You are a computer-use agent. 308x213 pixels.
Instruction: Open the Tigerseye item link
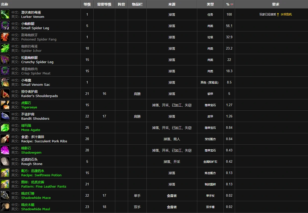29,107
